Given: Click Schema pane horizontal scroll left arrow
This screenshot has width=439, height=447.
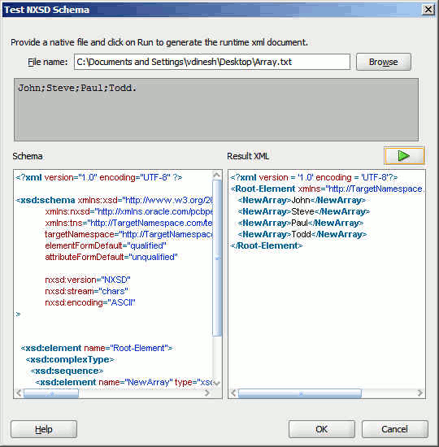Looking at the screenshot, I should (19, 393).
